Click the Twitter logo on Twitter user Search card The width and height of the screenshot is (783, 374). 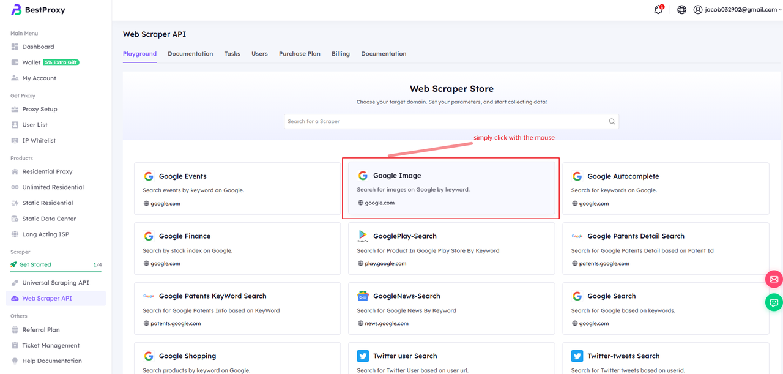pyautogui.click(x=363, y=356)
